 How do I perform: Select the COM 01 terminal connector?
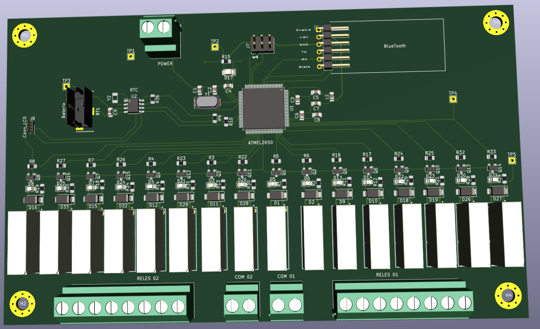point(286,303)
